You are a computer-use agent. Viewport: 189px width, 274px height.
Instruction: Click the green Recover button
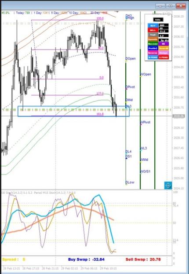[x=153, y=44]
